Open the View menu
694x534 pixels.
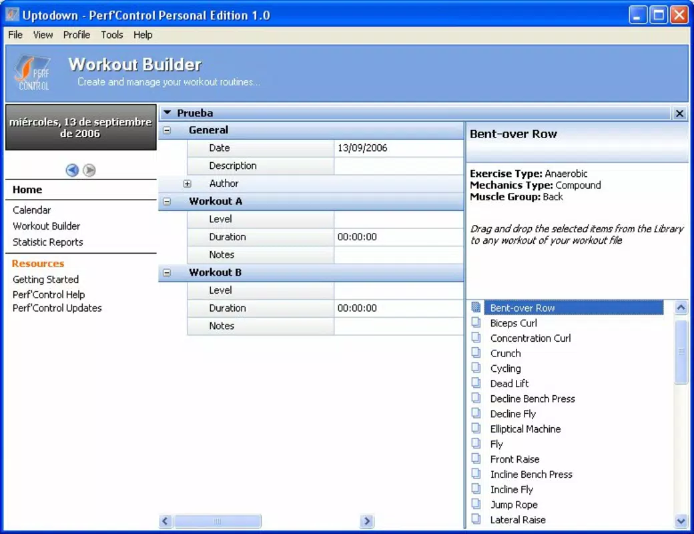pos(43,35)
